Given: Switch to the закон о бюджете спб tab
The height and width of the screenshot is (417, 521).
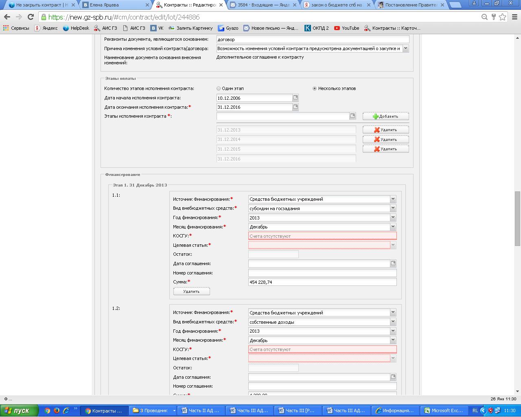Looking at the screenshot, I should [337, 5].
